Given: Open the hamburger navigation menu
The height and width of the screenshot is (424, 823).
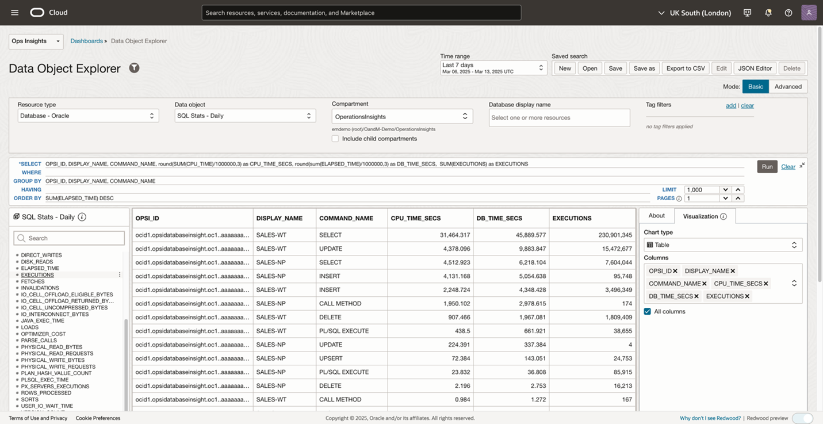Looking at the screenshot, I should [x=15, y=13].
